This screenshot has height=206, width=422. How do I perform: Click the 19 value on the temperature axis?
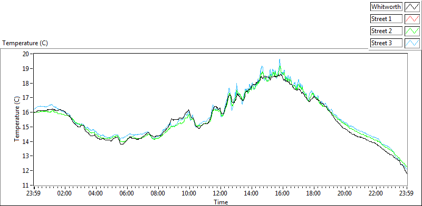click(25, 69)
